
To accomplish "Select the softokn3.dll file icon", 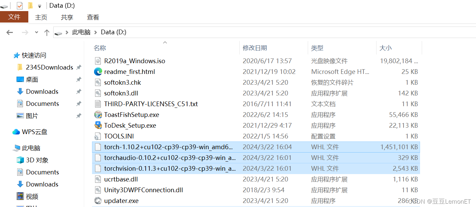I will point(98,93).
